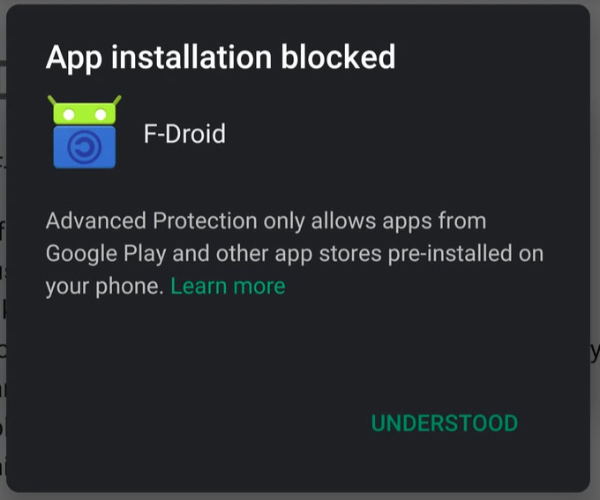
Task: Click the right antenna of the robot icon
Action: (116, 101)
